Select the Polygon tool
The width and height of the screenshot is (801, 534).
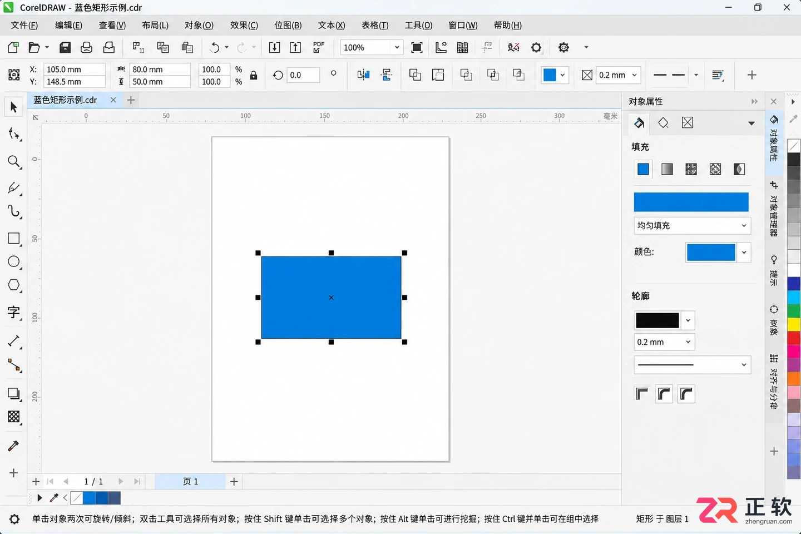(14, 285)
